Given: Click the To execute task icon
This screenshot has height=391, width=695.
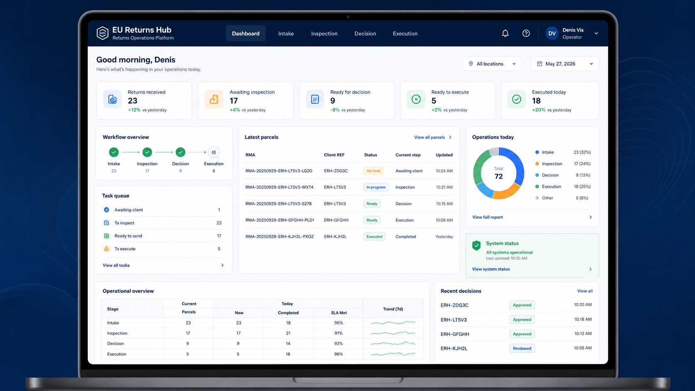Looking at the screenshot, I should coord(106,248).
